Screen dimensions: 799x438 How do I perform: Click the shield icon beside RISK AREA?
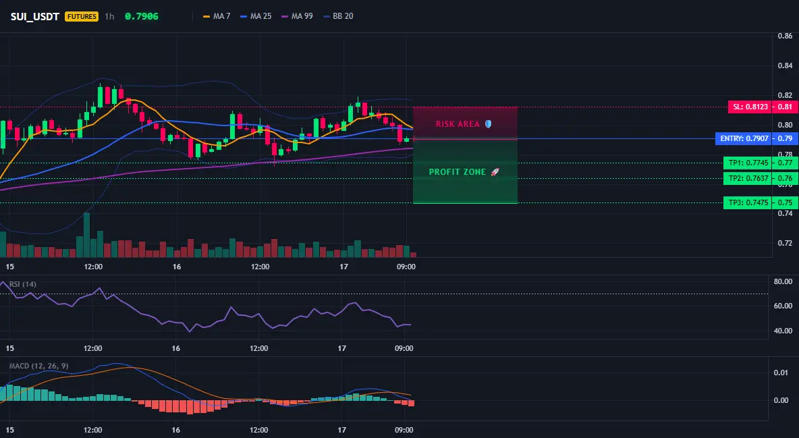488,124
